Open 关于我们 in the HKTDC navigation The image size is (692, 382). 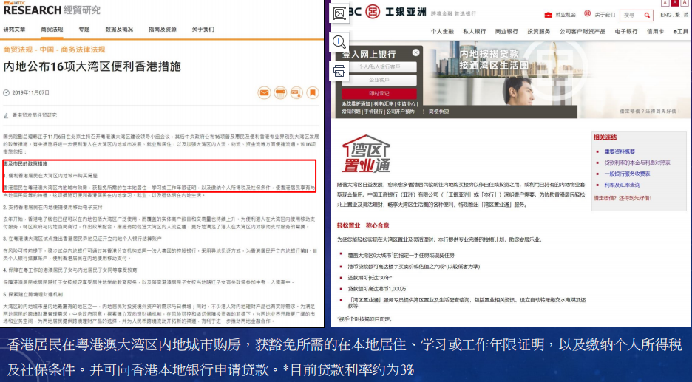coord(203,29)
